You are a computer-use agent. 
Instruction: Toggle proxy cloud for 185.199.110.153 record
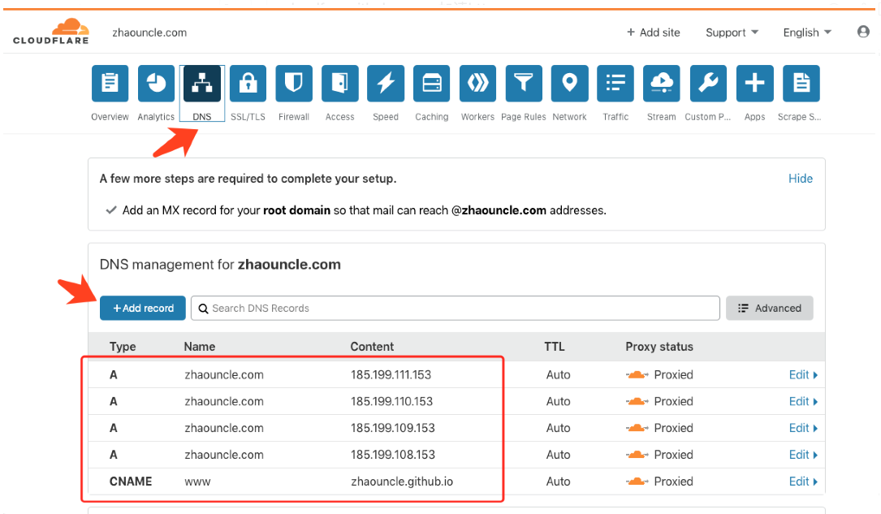637,402
